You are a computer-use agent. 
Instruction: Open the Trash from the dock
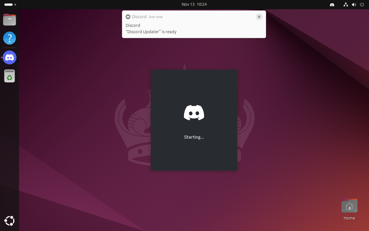pyautogui.click(x=10, y=76)
